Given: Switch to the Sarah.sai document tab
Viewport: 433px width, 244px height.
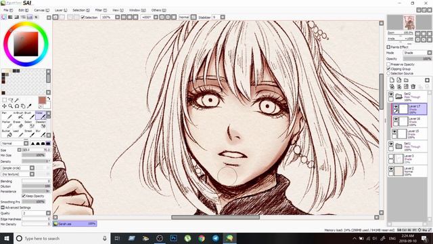Looking at the screenshot, I should pyautogui.click(x=74, y=224).
